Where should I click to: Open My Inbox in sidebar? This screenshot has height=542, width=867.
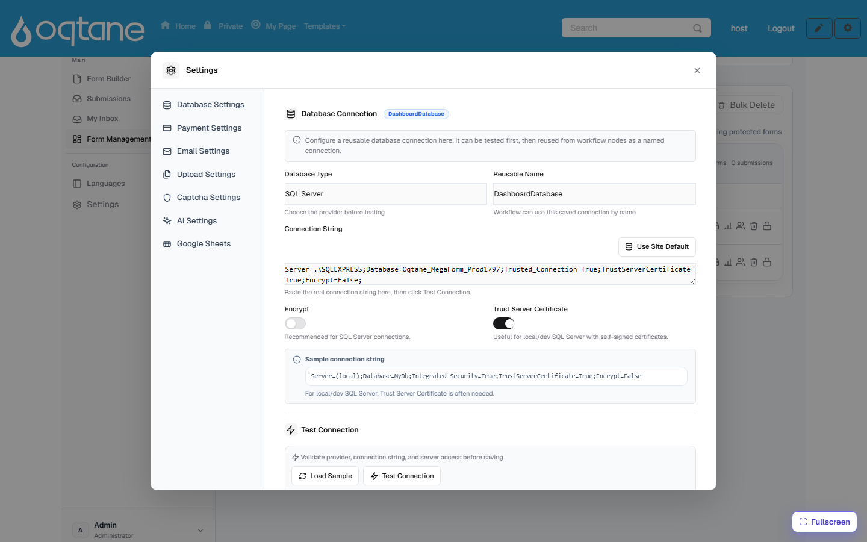pos(102,119)
